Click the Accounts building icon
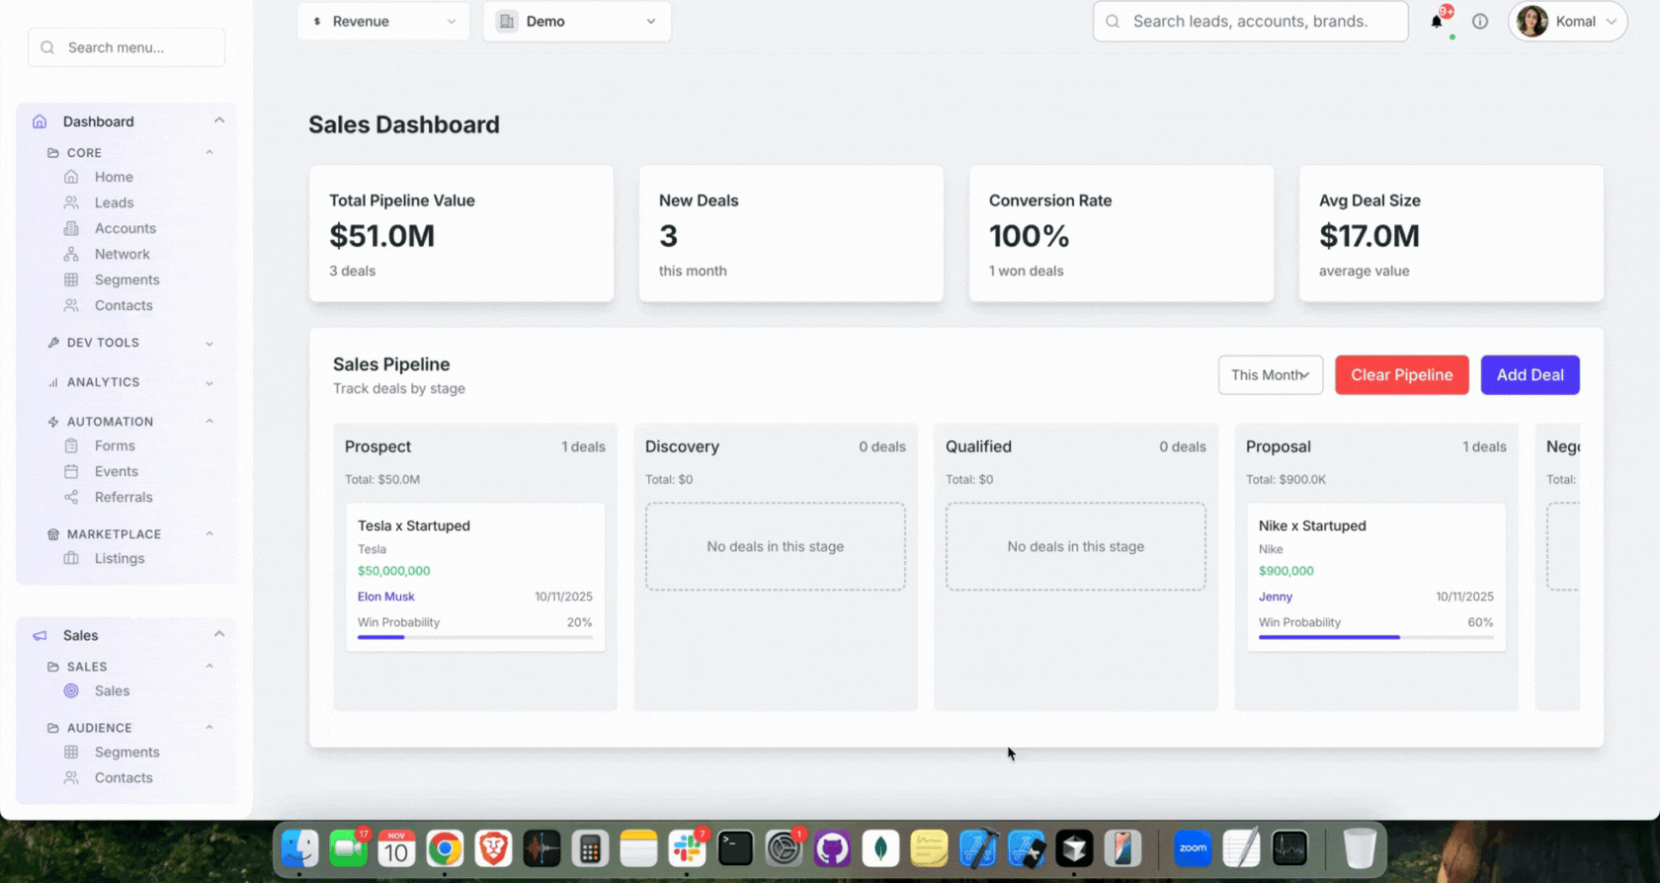 pos(71,228)
